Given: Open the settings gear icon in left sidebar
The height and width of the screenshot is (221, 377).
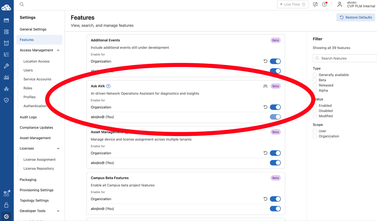Looking at the screenshot, I should (6, 216).
